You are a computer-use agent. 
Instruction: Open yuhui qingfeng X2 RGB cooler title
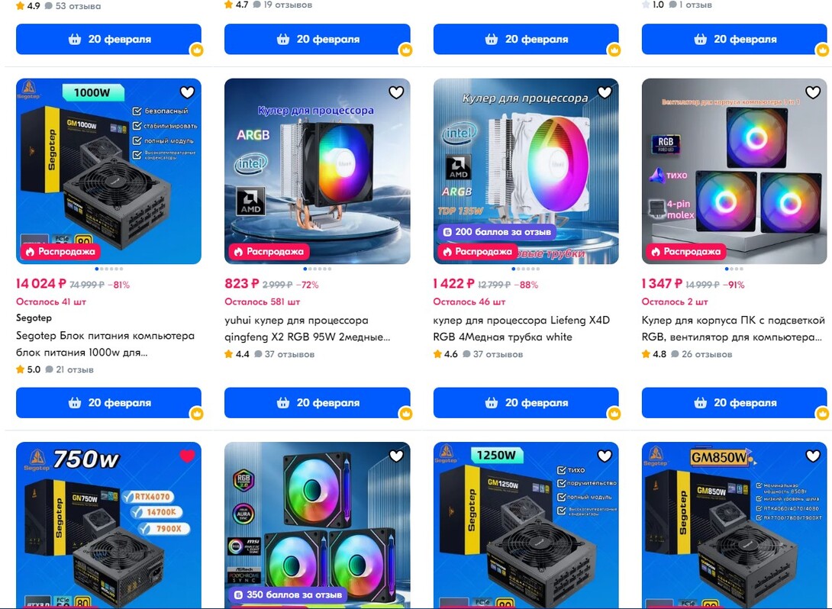coord(307,328)
